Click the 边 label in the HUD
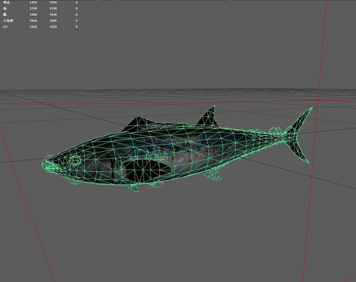This screenshot has width=356, height=282. click(x=5, y=9)
